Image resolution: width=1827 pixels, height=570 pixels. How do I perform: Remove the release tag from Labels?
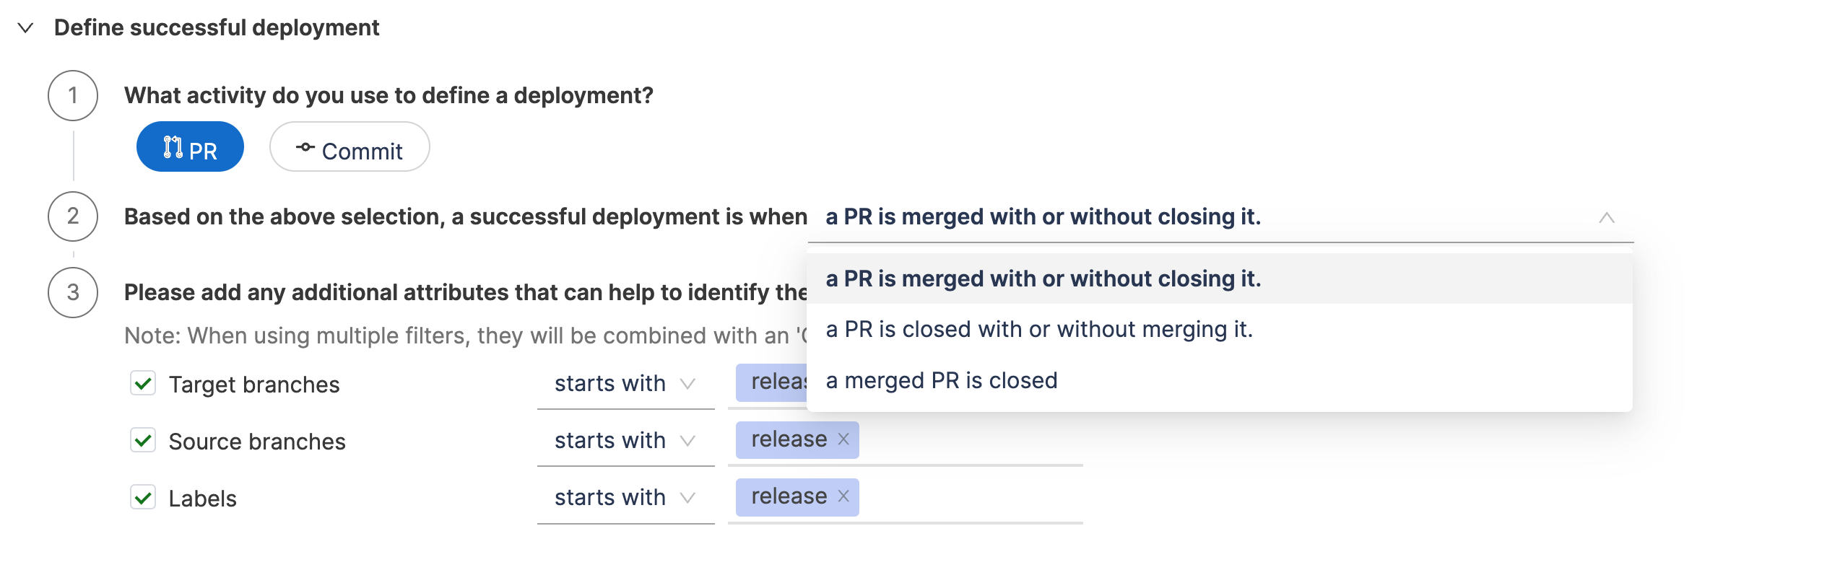(x=843, y=496)
